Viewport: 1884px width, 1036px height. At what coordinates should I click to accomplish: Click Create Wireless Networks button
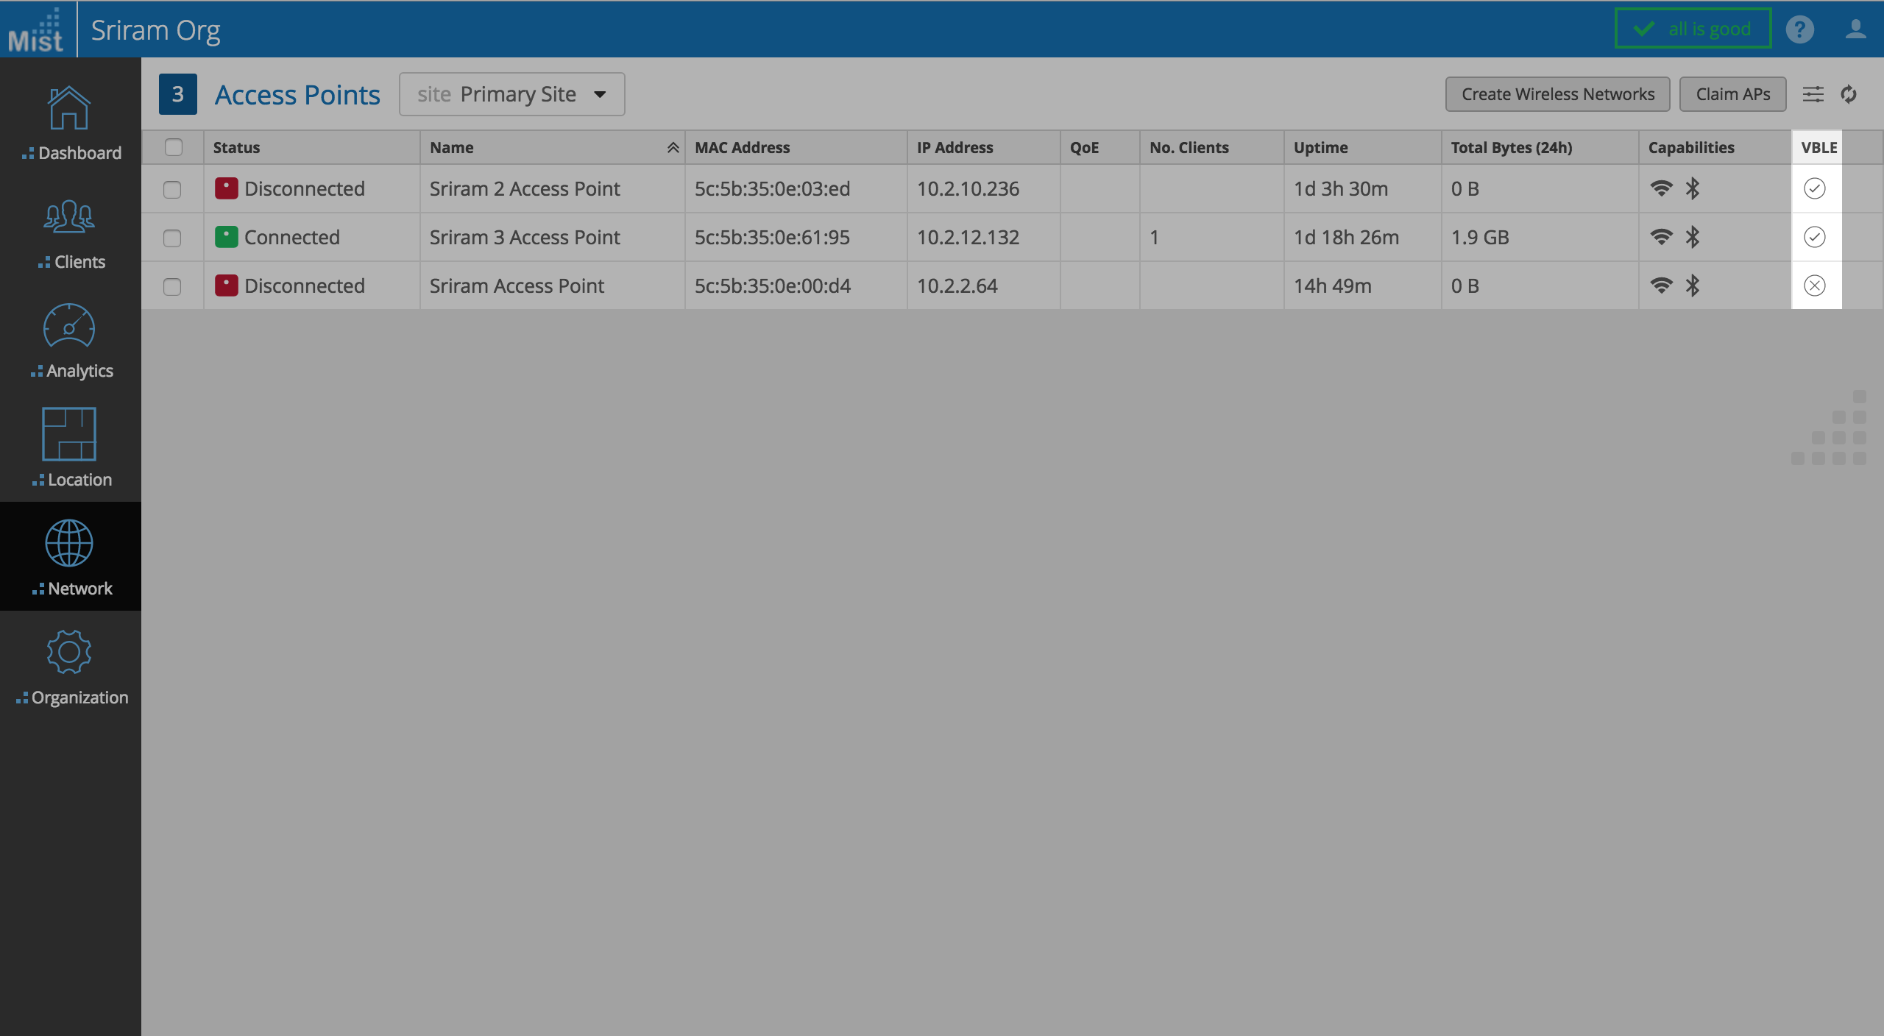(1557, 94)
